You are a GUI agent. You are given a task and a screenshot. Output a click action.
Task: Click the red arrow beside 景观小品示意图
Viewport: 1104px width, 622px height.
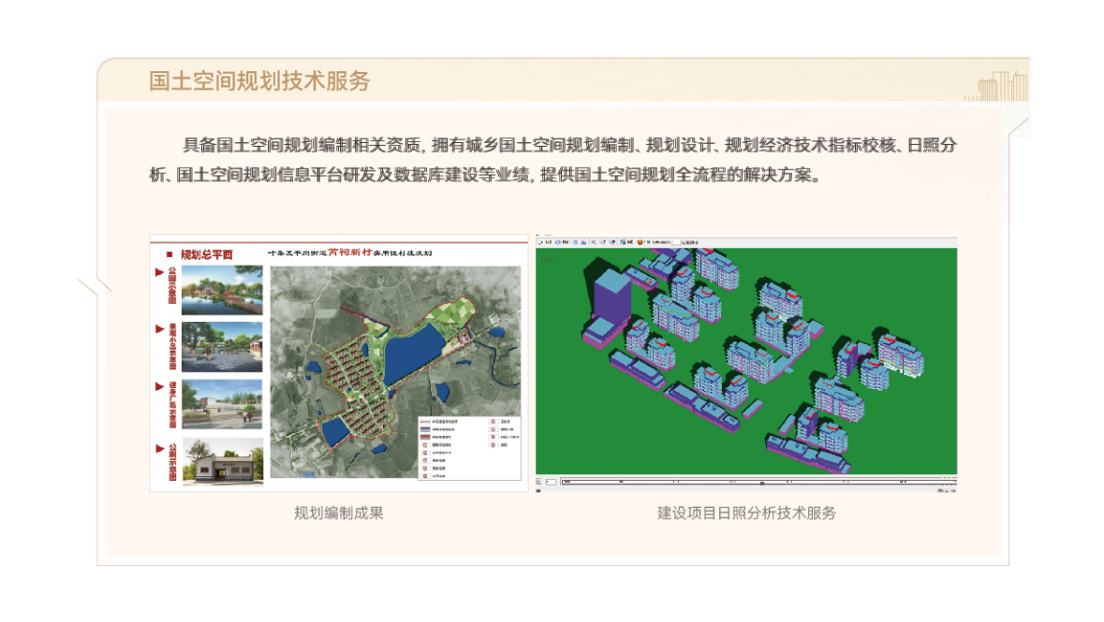pyautogui.click(x=159, y=330)
